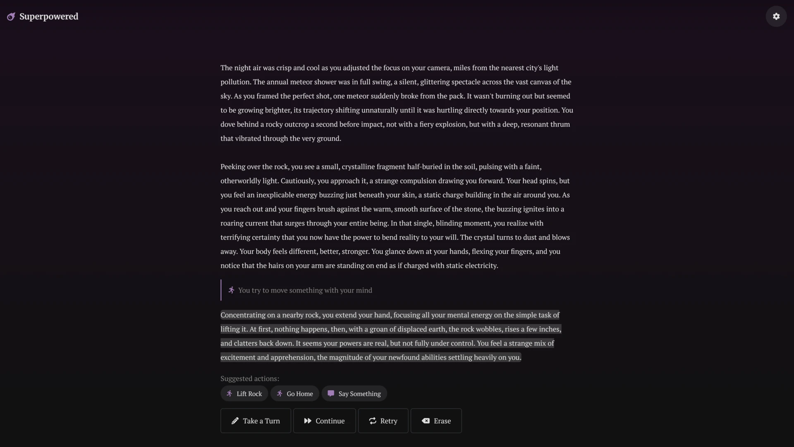Click the Superpowered comet logo icon
794x447 pixels.
pyautogui.click(x=11, y=17)
